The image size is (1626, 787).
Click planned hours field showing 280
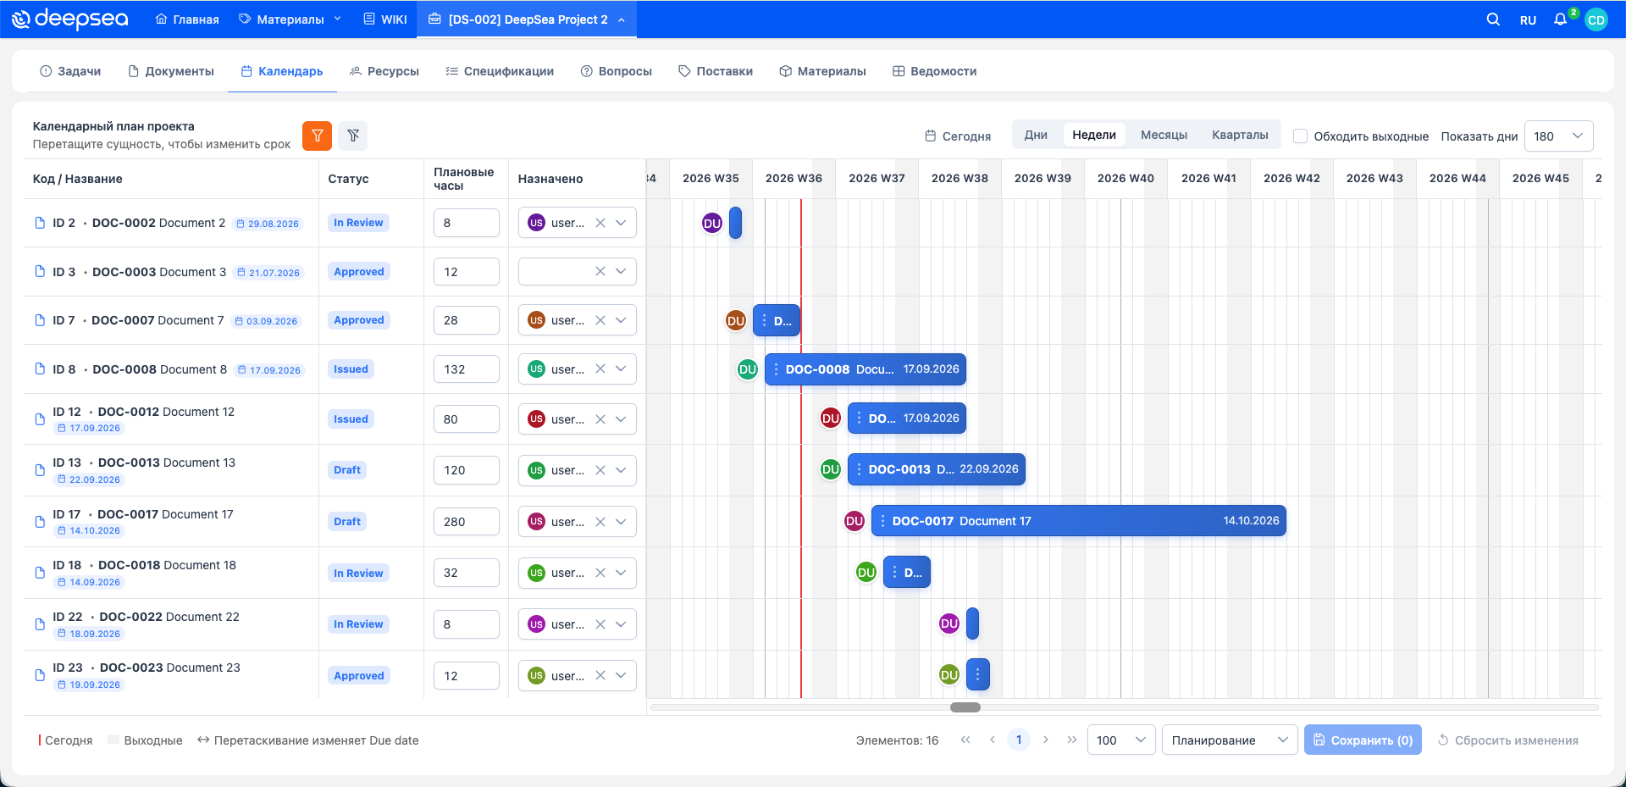[466, 522]
